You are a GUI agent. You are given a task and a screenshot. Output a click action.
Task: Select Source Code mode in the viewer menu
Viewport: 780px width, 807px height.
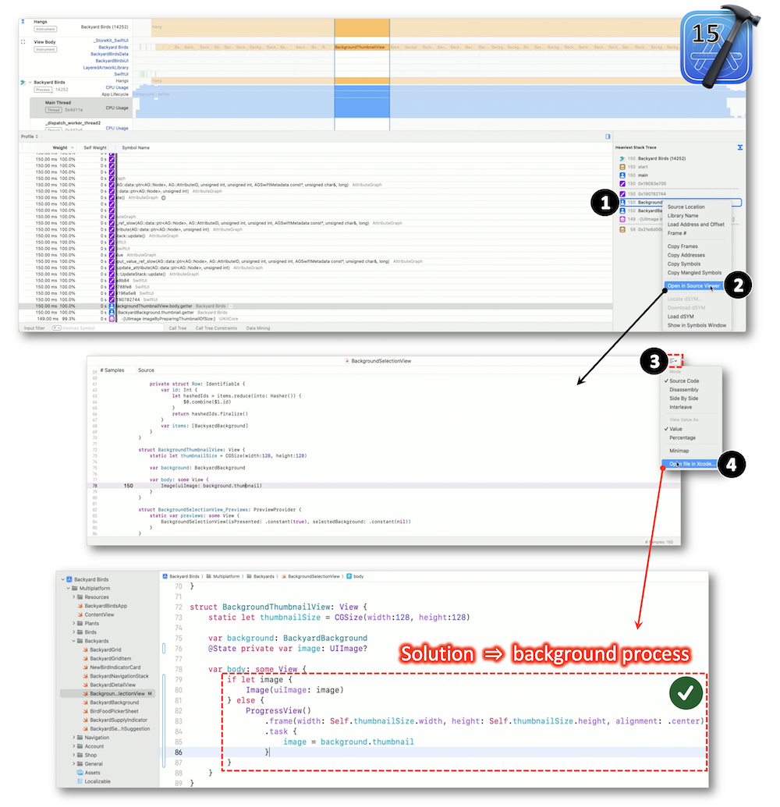click(x=684, y=380)
